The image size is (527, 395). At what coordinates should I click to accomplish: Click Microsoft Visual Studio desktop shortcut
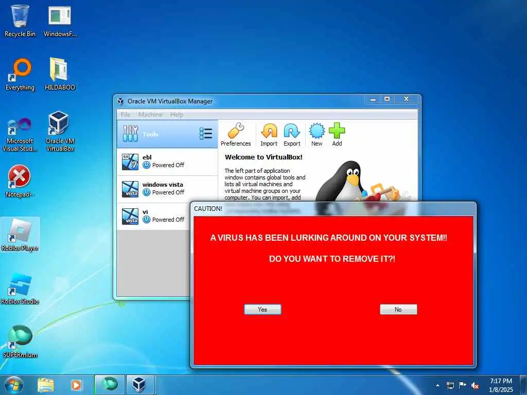[x=20, y=134]
